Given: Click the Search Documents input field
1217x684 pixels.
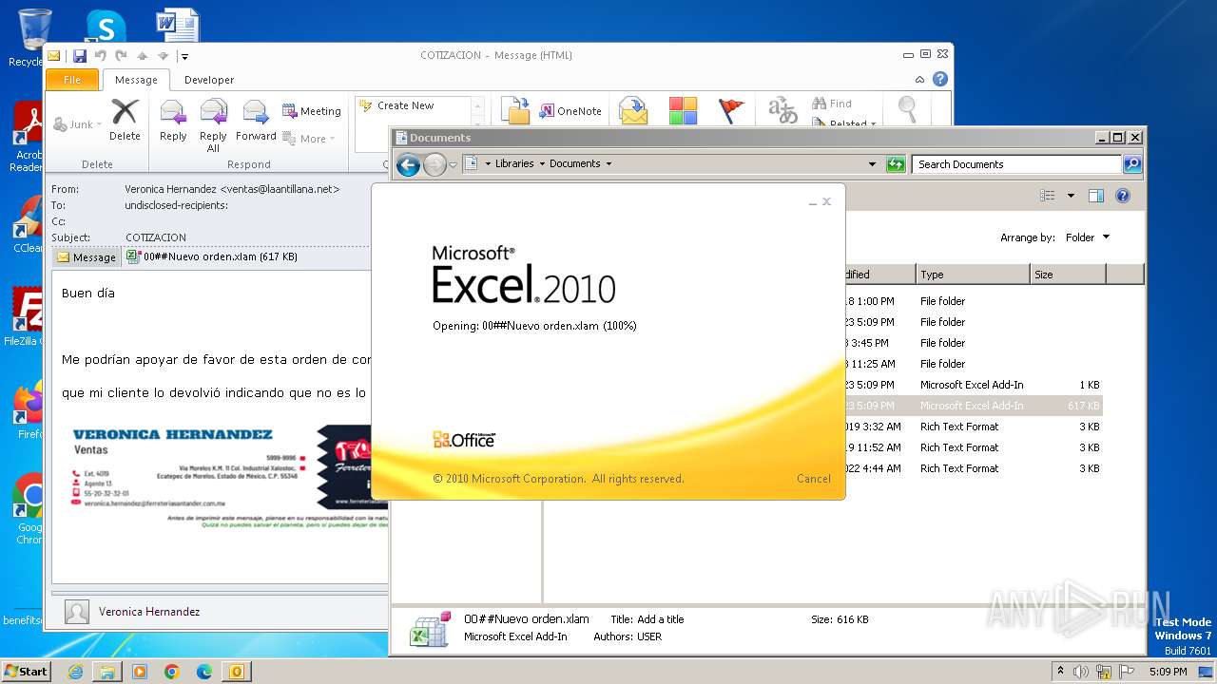Looking at the screenshot, I should pyautogui.click(x=1016, y=164).
